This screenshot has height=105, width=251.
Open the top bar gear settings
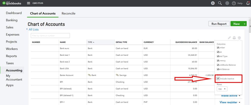pyautogui.click(x=227, y=3)
